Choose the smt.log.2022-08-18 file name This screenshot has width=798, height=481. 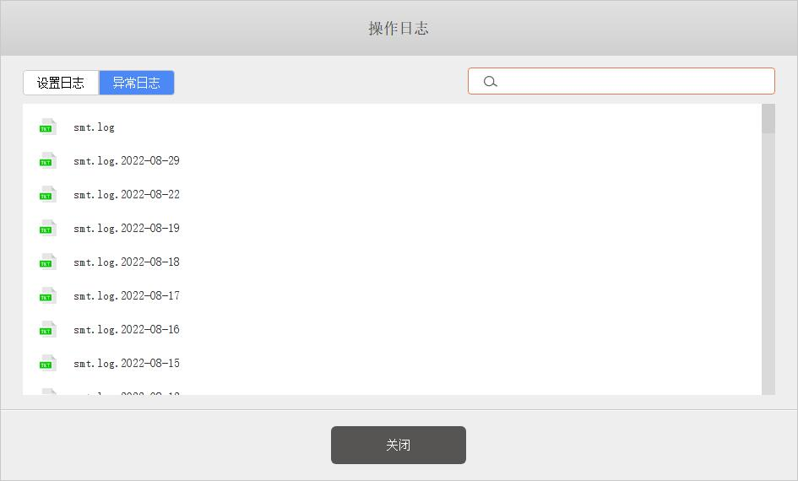pos(127,262)
